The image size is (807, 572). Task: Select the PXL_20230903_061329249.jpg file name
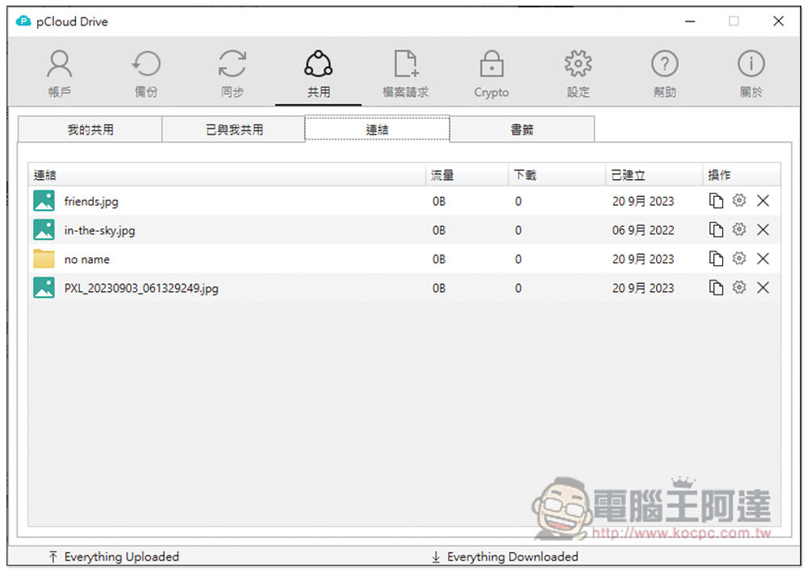141,288
